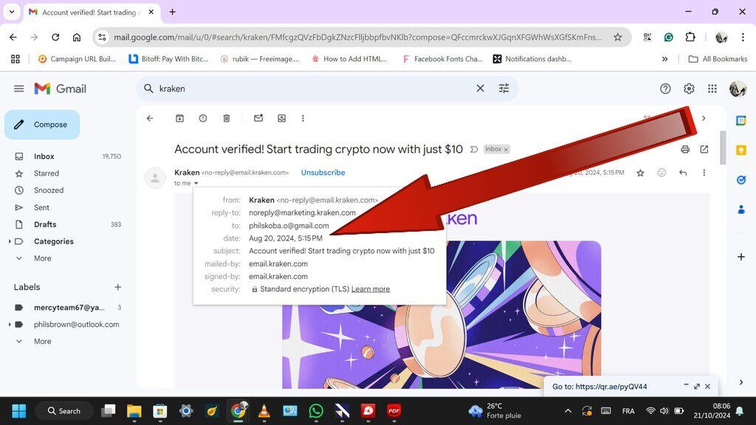Remove the Inbox label from the email
Image resolution: width=756 pixels, height=425 pixels.
pos(506,149)
